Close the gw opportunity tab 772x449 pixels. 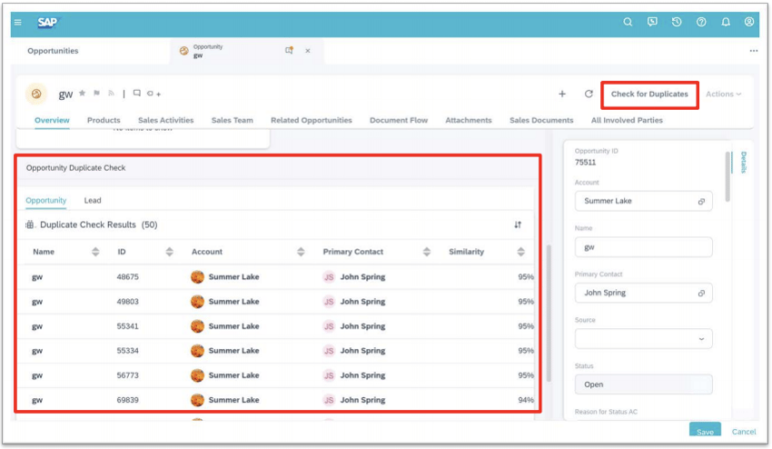pyautogui.click(x=308, y=51)
